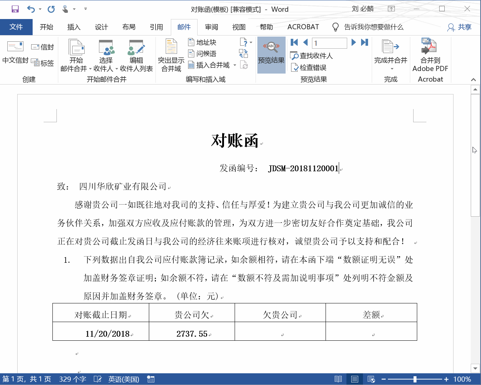The width and height of the screenshot is (481, 385).
Task: Enable Web Layout view in status bar
Action: coord(370,379)
